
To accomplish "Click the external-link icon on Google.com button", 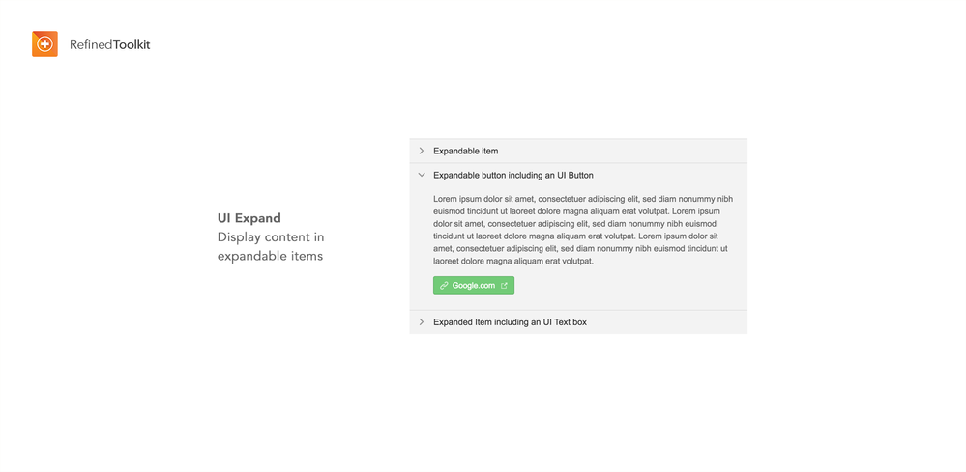I will [504, 285].
